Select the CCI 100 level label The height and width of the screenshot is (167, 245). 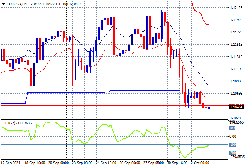[232, 128]
